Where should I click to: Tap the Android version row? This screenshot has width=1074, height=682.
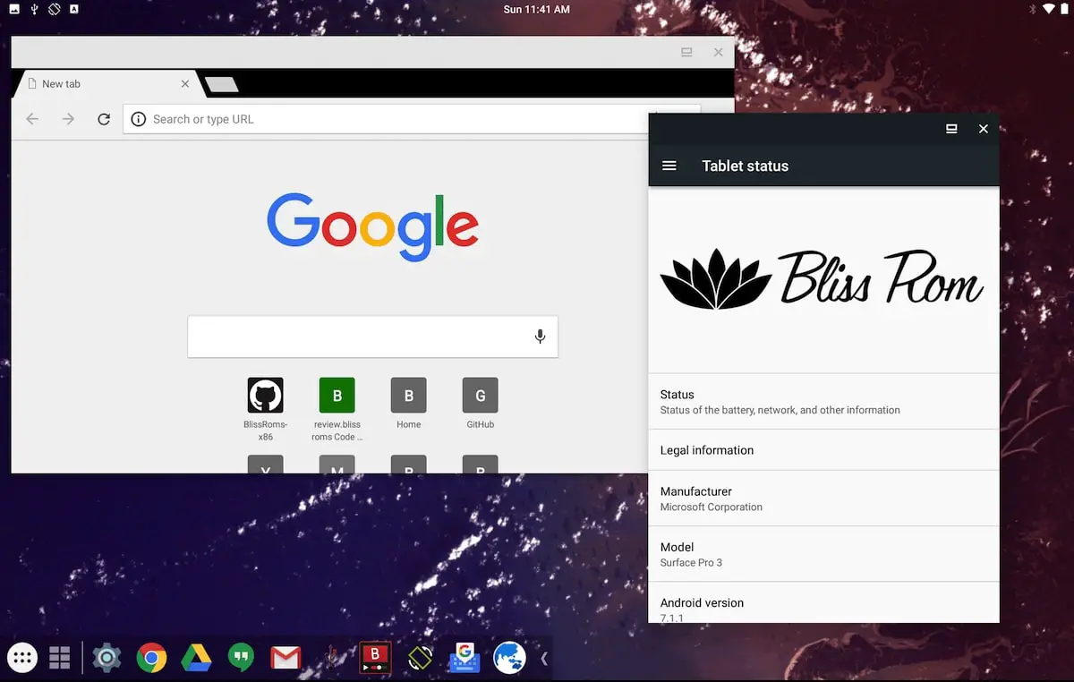(823, 602)
